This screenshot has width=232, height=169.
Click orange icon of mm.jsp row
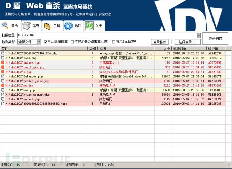pos(3,85)
